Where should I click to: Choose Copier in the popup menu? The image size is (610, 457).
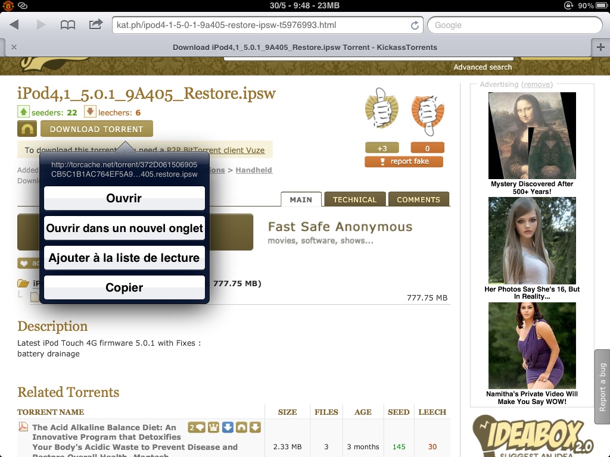[x=124, y=287]
